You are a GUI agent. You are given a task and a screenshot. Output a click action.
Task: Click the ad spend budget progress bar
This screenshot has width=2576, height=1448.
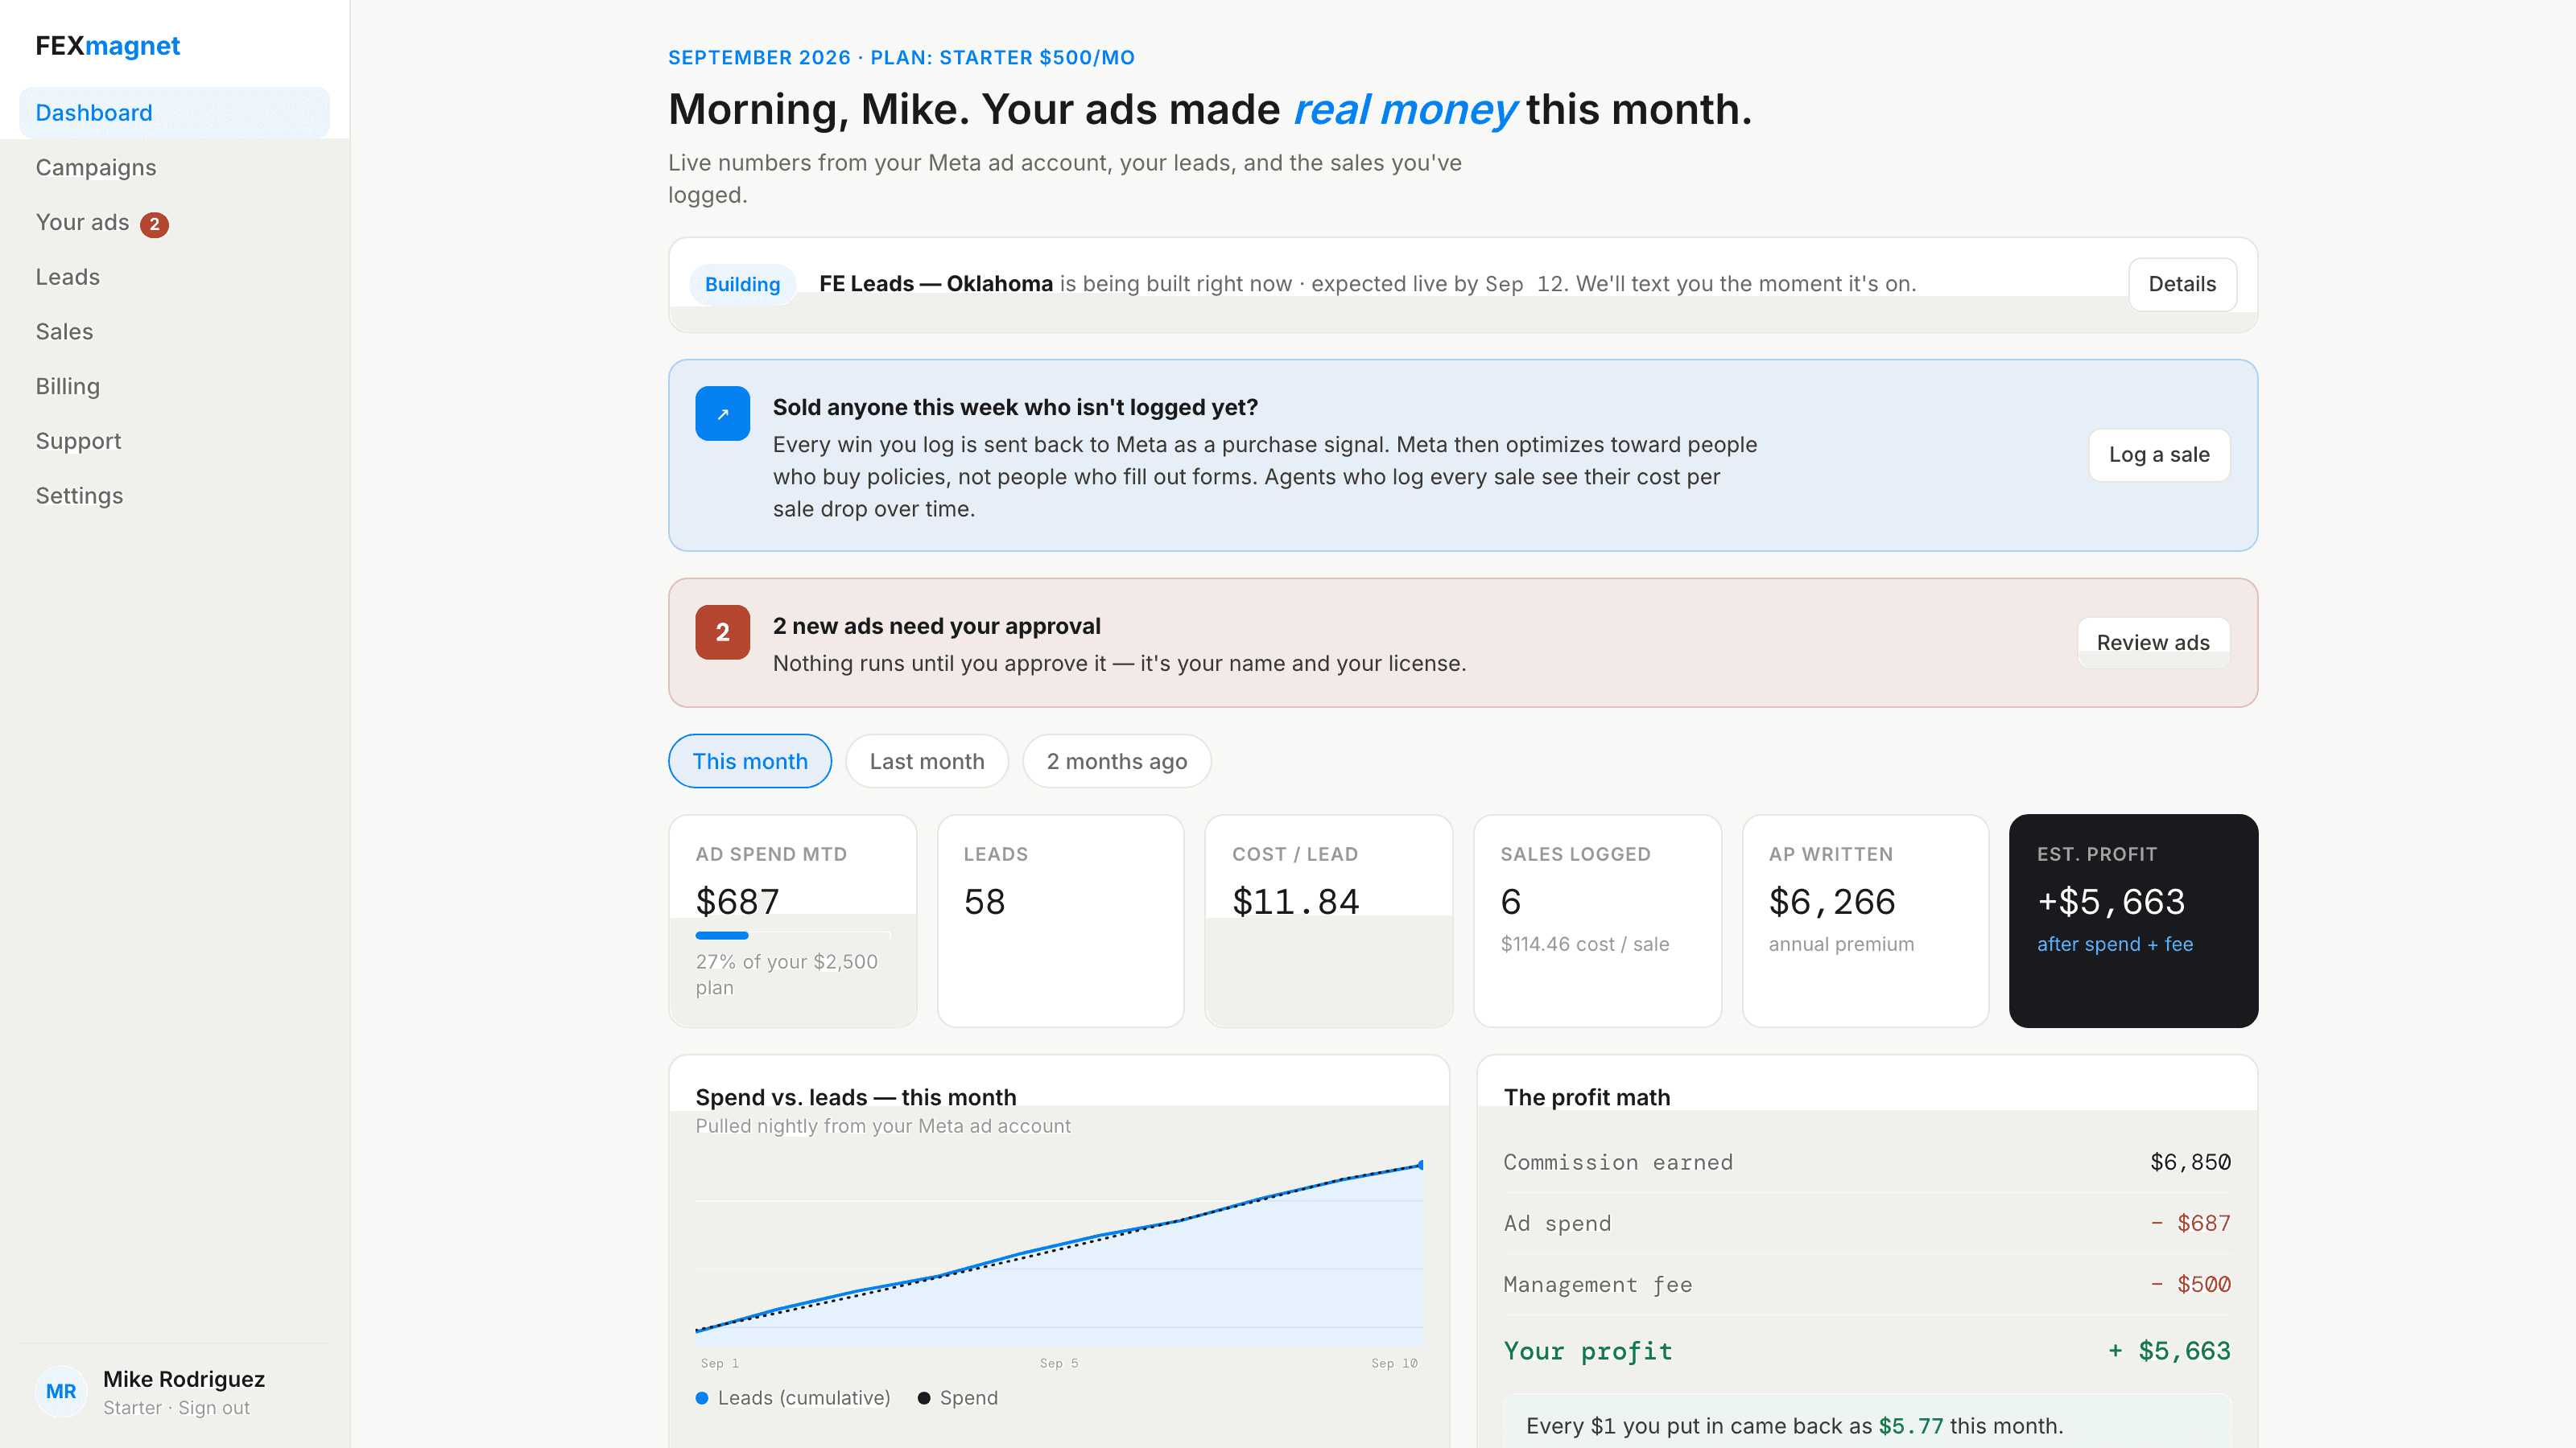pos(792,936)
